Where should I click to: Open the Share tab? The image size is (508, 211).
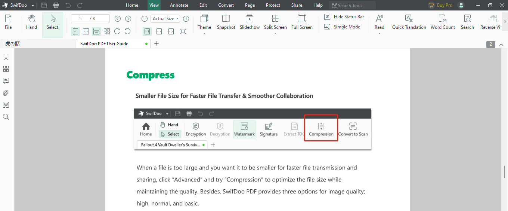pos(297,5)
